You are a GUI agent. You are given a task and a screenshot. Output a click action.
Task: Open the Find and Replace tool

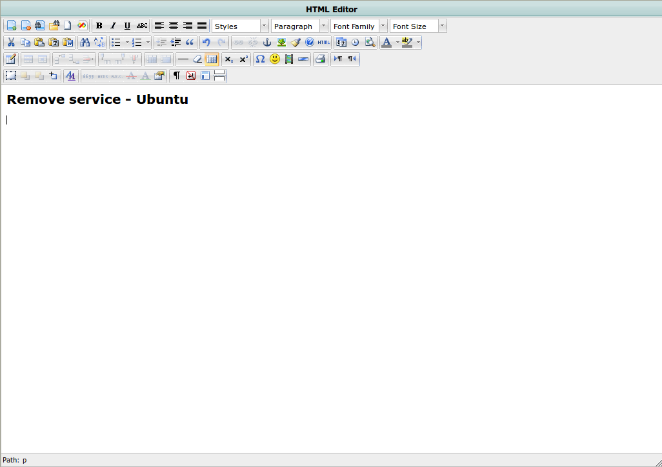pos(99,42)
